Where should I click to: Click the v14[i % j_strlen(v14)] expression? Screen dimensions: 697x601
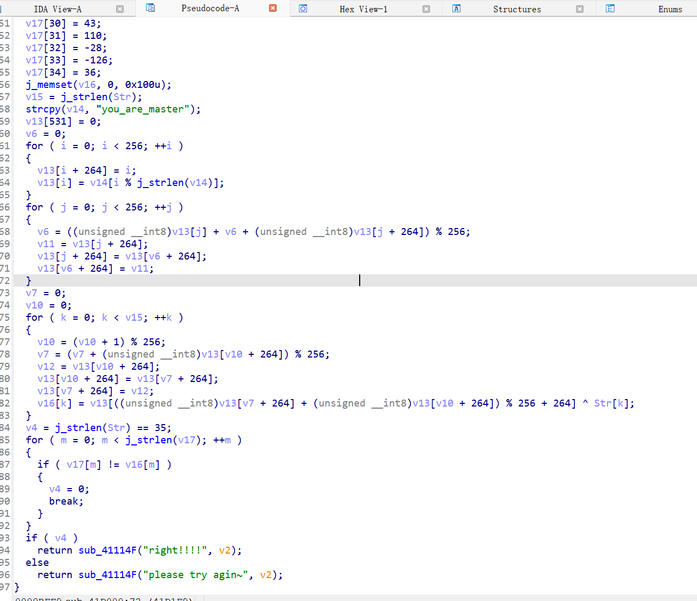pos(154,183)
